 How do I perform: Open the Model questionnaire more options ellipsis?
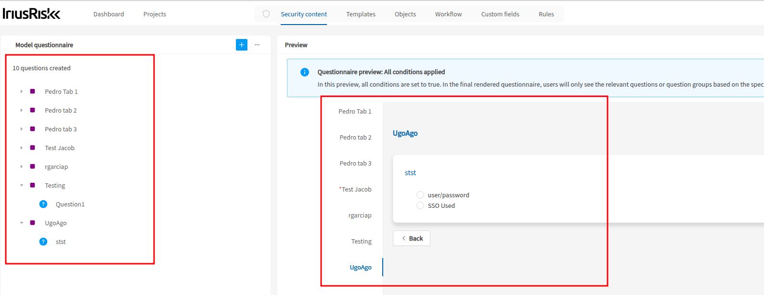257,45
